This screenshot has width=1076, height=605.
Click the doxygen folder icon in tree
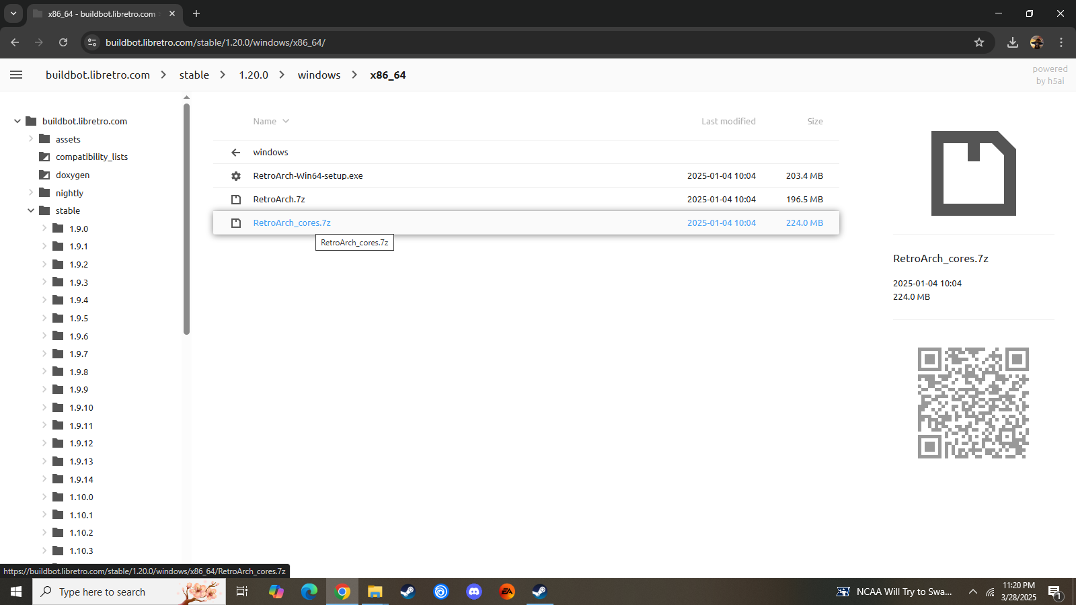(45, 175)
